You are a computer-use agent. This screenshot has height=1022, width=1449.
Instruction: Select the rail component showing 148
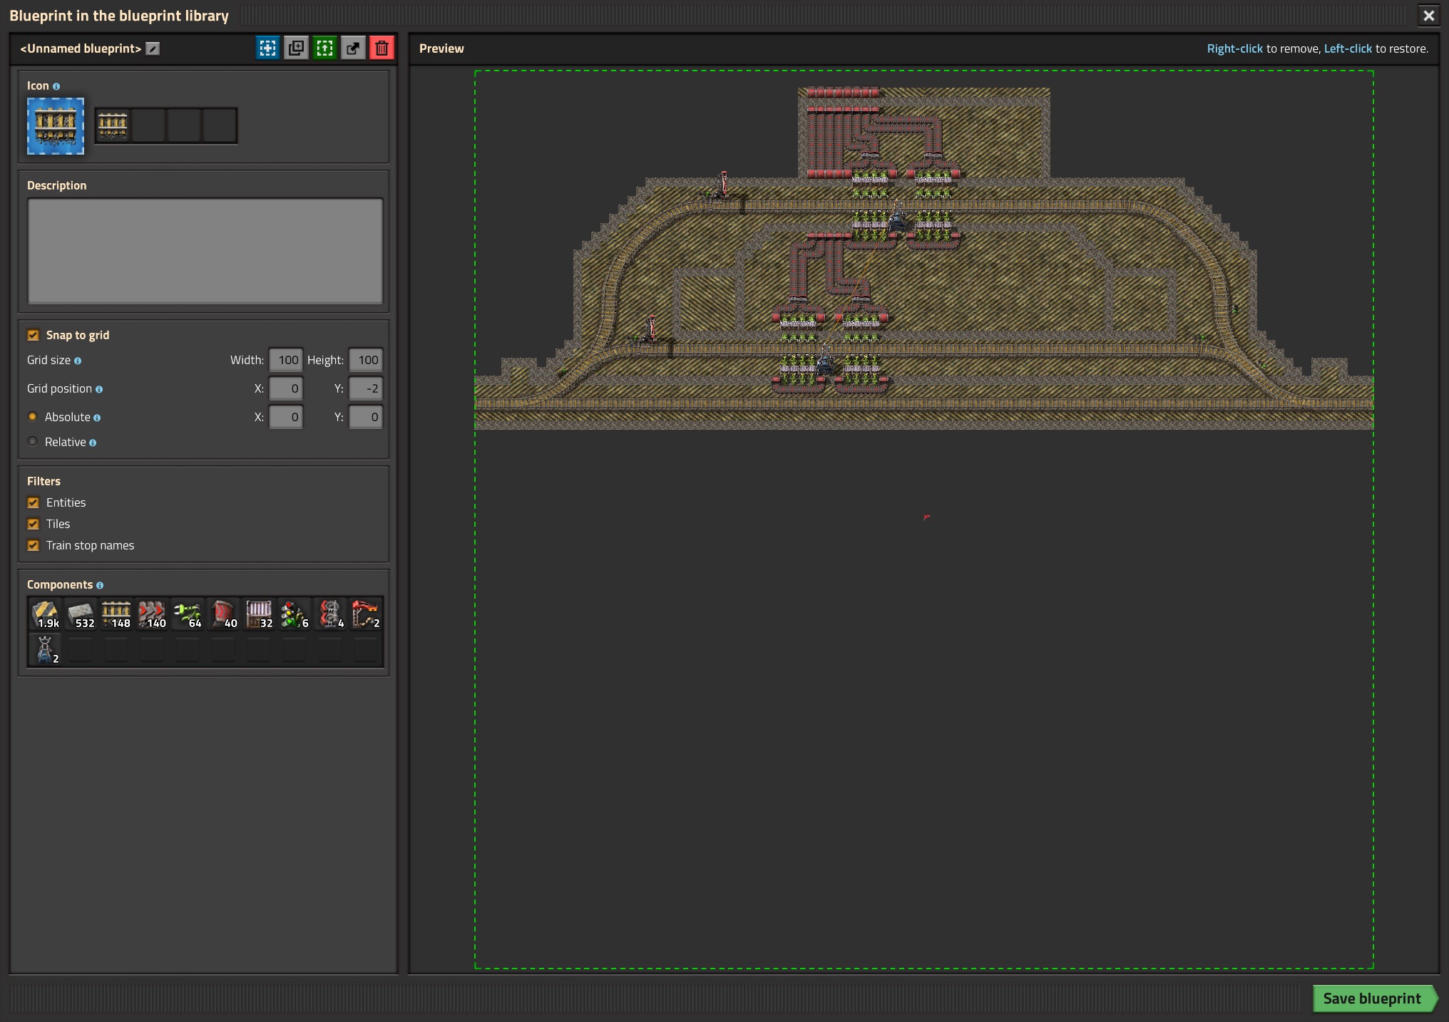click(x=116, y=614)
